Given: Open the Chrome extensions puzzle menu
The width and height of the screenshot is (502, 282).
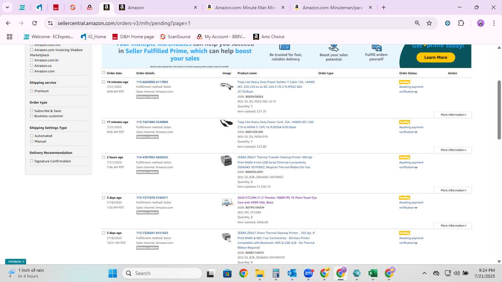Looking at the screenshot, I should coord(461,23).
